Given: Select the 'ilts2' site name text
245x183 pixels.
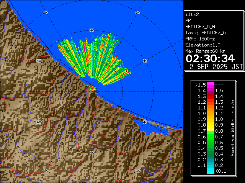Looking at the screenshot, I should click(x=192, y=14).
